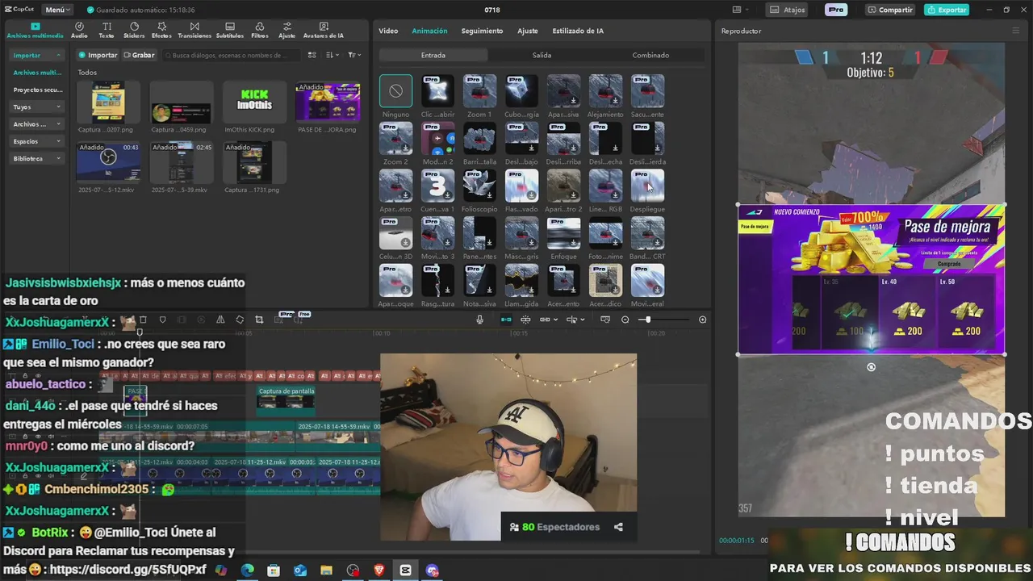Select the PASE DE ...JORA.png thumbnail
Screen dimensions: 1033x581
[x=327, y=102]
